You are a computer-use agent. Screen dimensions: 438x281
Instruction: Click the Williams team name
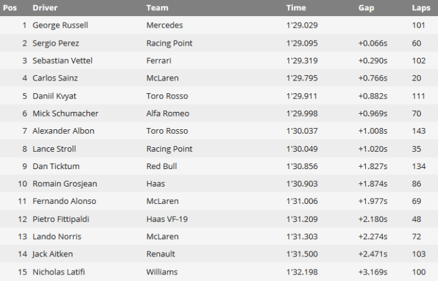pos(163,271)
